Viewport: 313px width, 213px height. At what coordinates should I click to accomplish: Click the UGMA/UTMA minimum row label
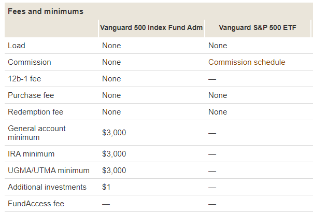[49, 171]
